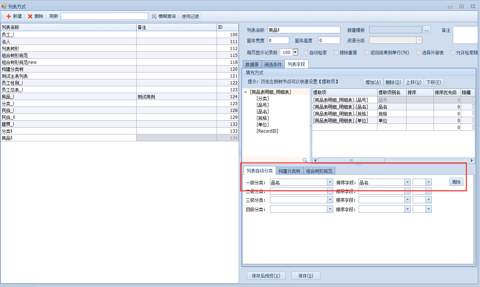480x287 pixels.
Task: Expand the 每页显示记录数 dropdown
Action: coord(295,53)
